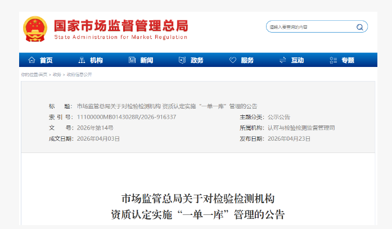
Task: Click subject category value 公示公告
Action: [x=279, y=117]
